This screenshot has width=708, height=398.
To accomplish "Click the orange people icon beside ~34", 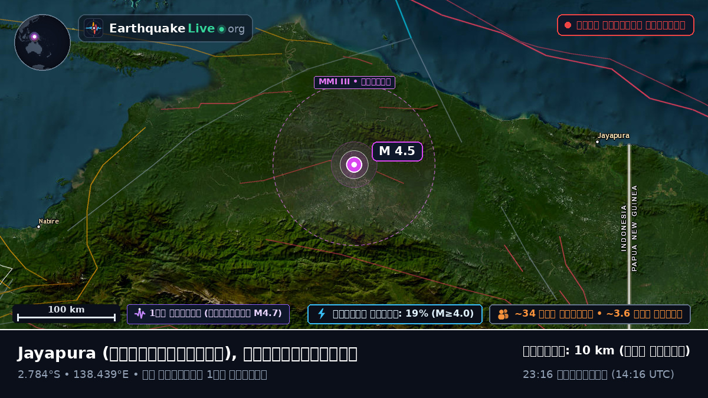I will (503, 314).
